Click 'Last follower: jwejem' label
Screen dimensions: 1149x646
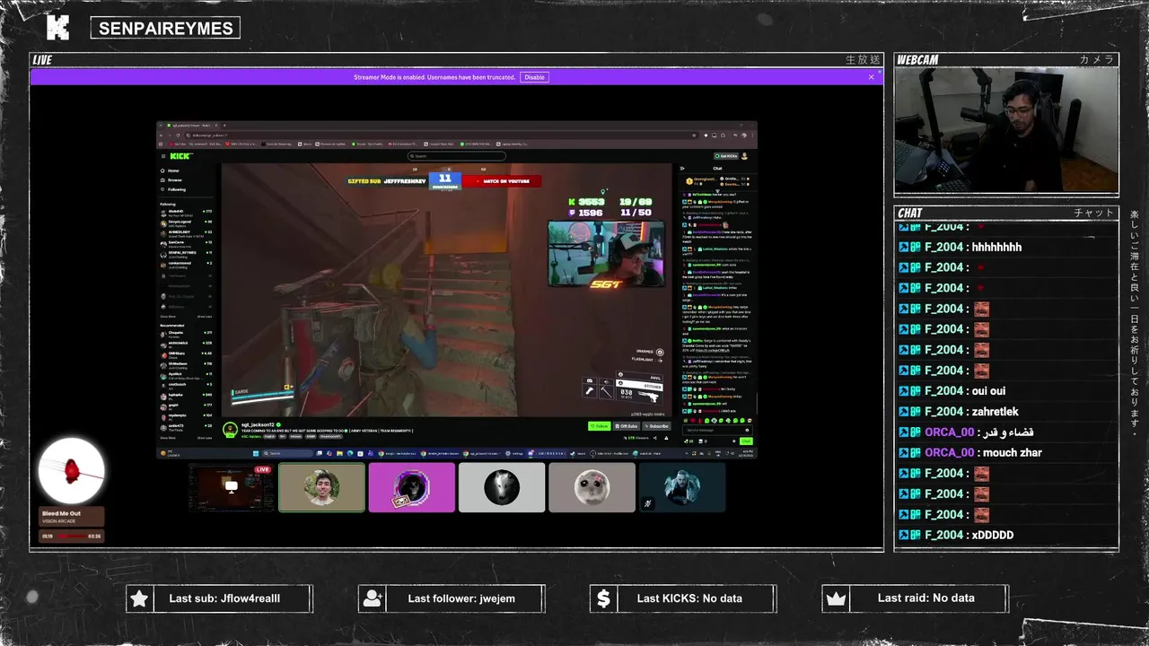tap(461, 598)
